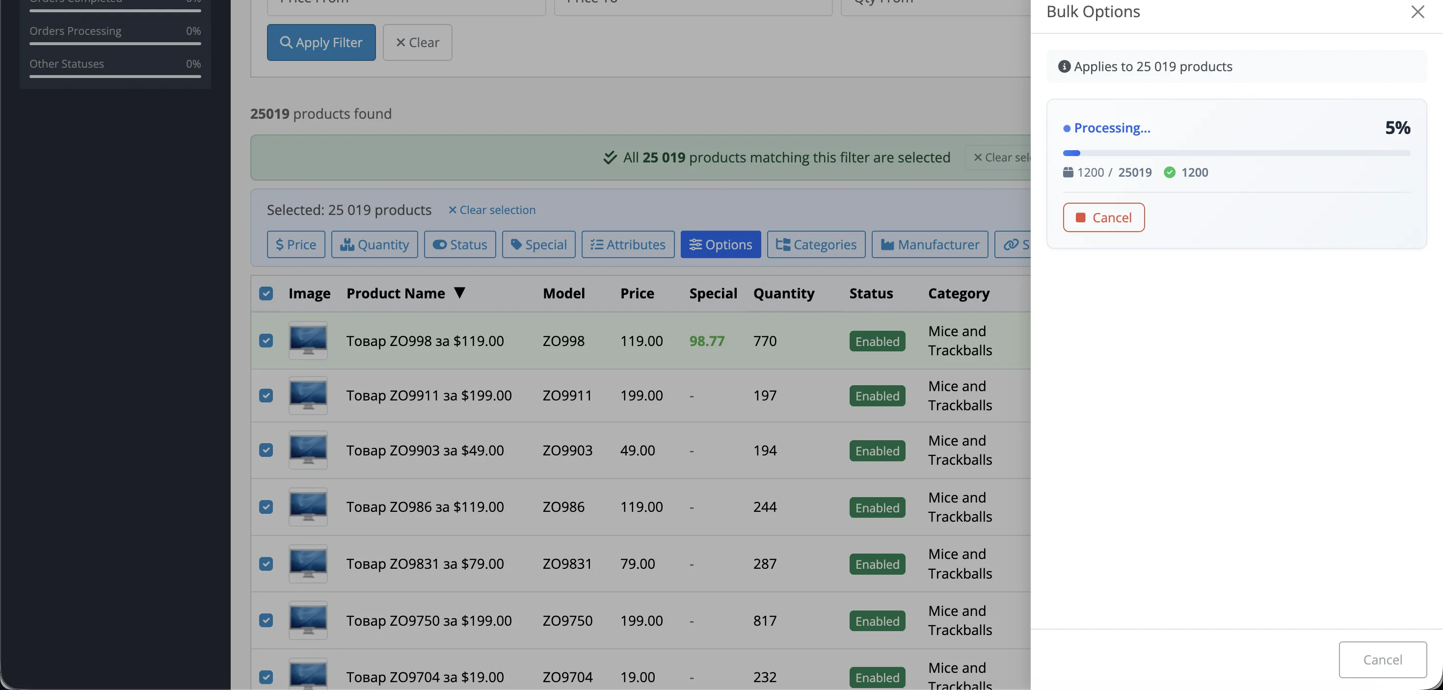Click the Clear selection link
This screenshot has height=690, width=1443.
(492, 210)
